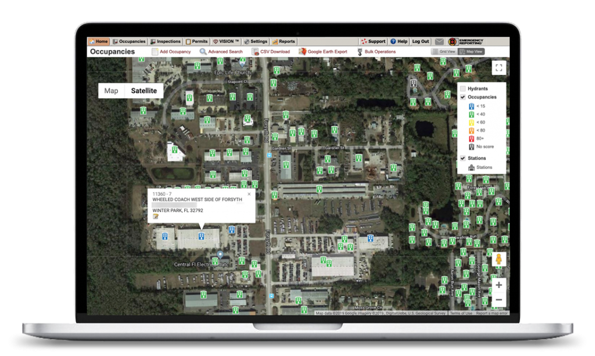595x356 pixels.
Task: Open the mail envelope icon
Action: point(439,41)
